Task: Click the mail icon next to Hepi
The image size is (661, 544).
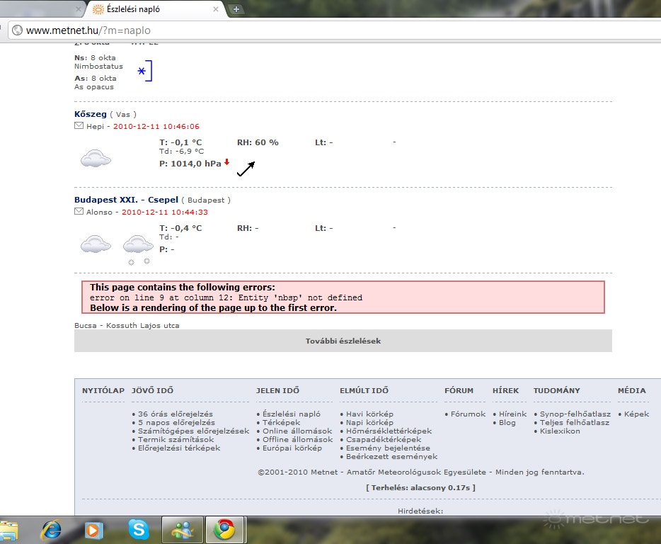Action: (x=79, y=126)
